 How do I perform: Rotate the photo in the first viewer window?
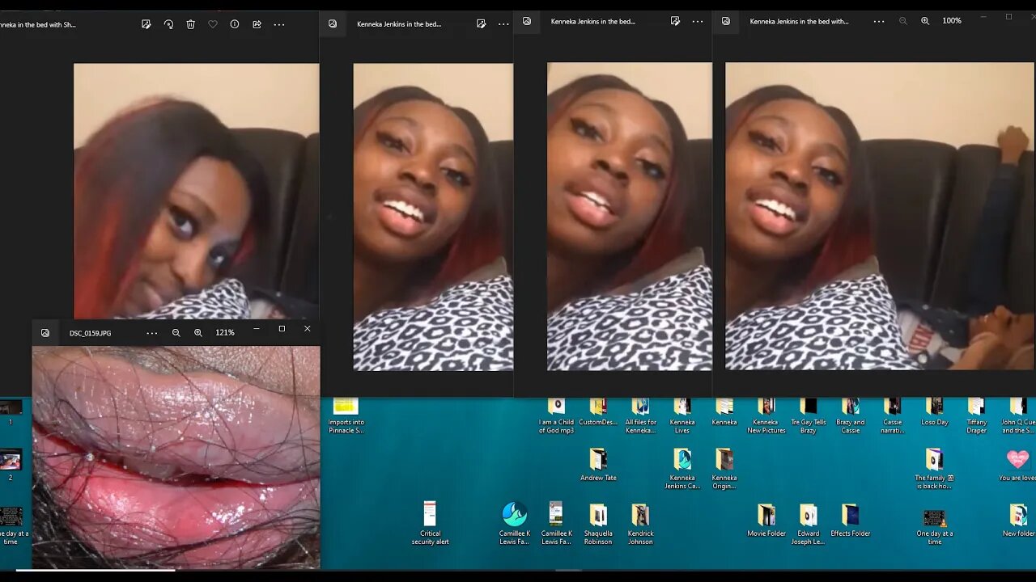point(168,24)
